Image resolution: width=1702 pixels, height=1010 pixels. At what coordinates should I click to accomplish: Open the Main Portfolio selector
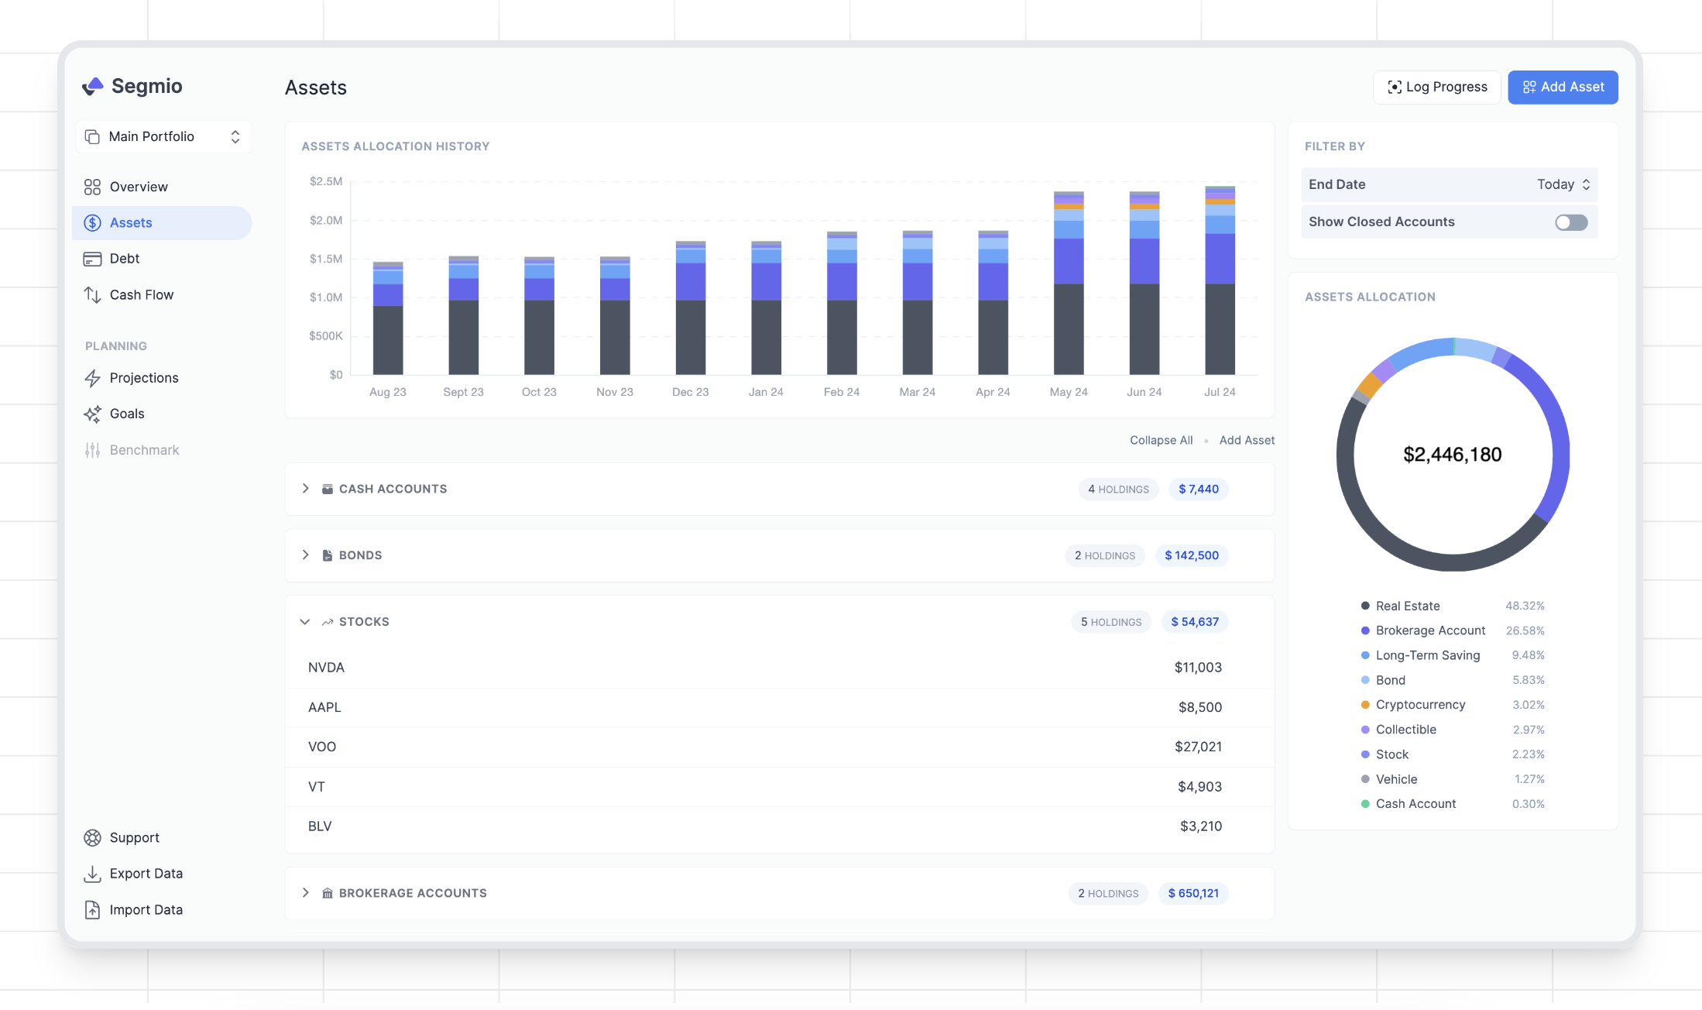tap(164, 136)
